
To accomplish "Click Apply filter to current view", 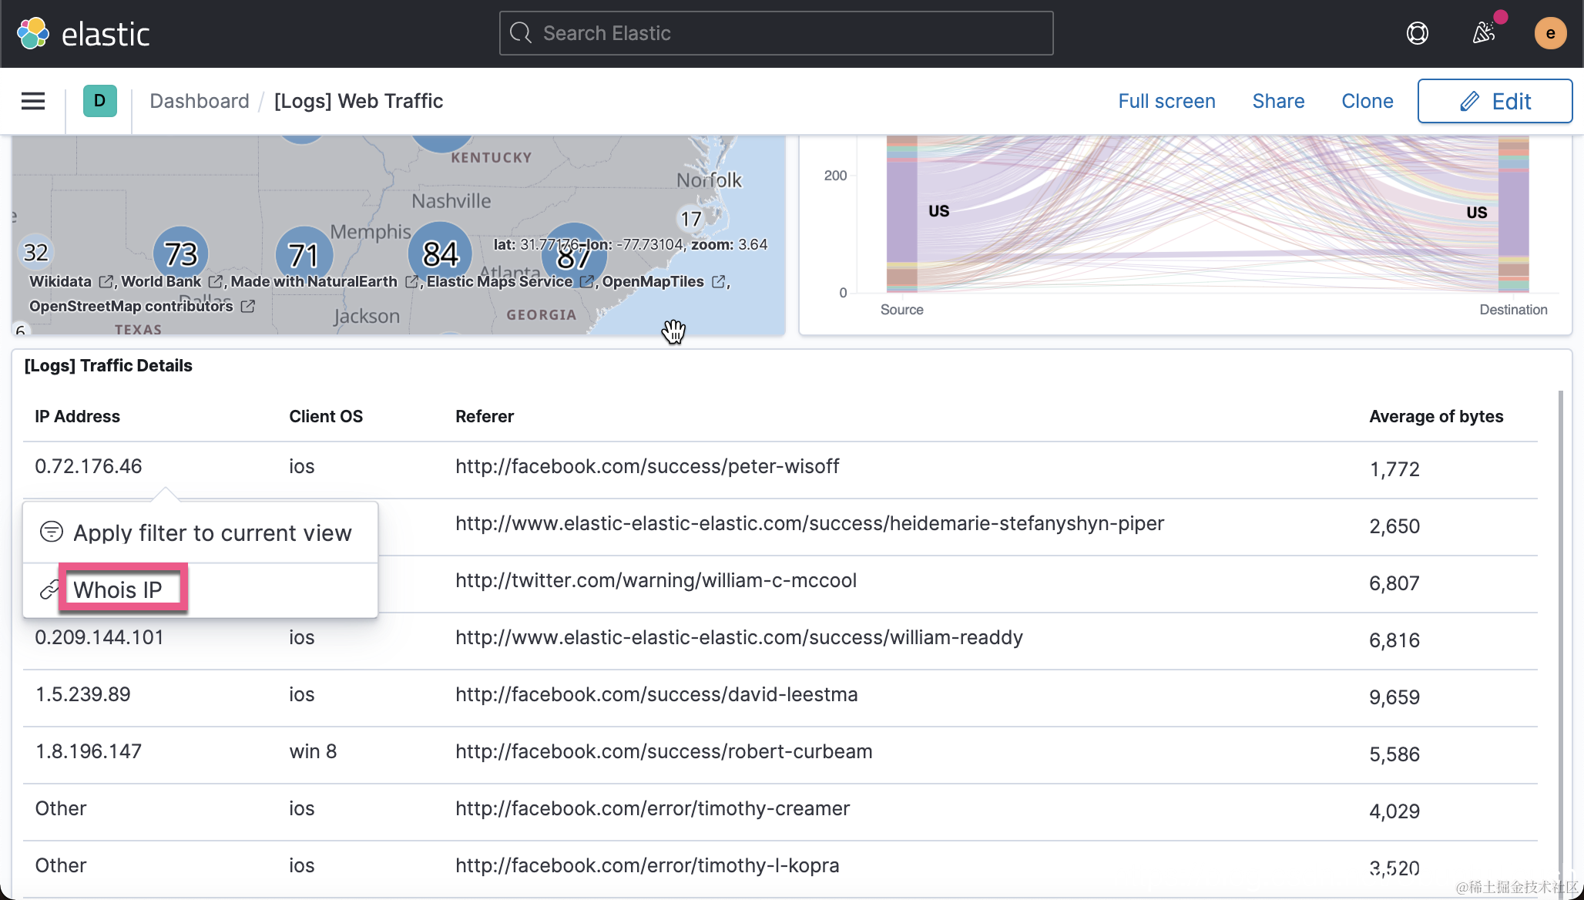I will click(x=212, y=532).
